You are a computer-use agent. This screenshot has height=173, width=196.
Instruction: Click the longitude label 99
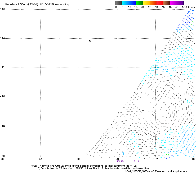(x=117, y=159)
